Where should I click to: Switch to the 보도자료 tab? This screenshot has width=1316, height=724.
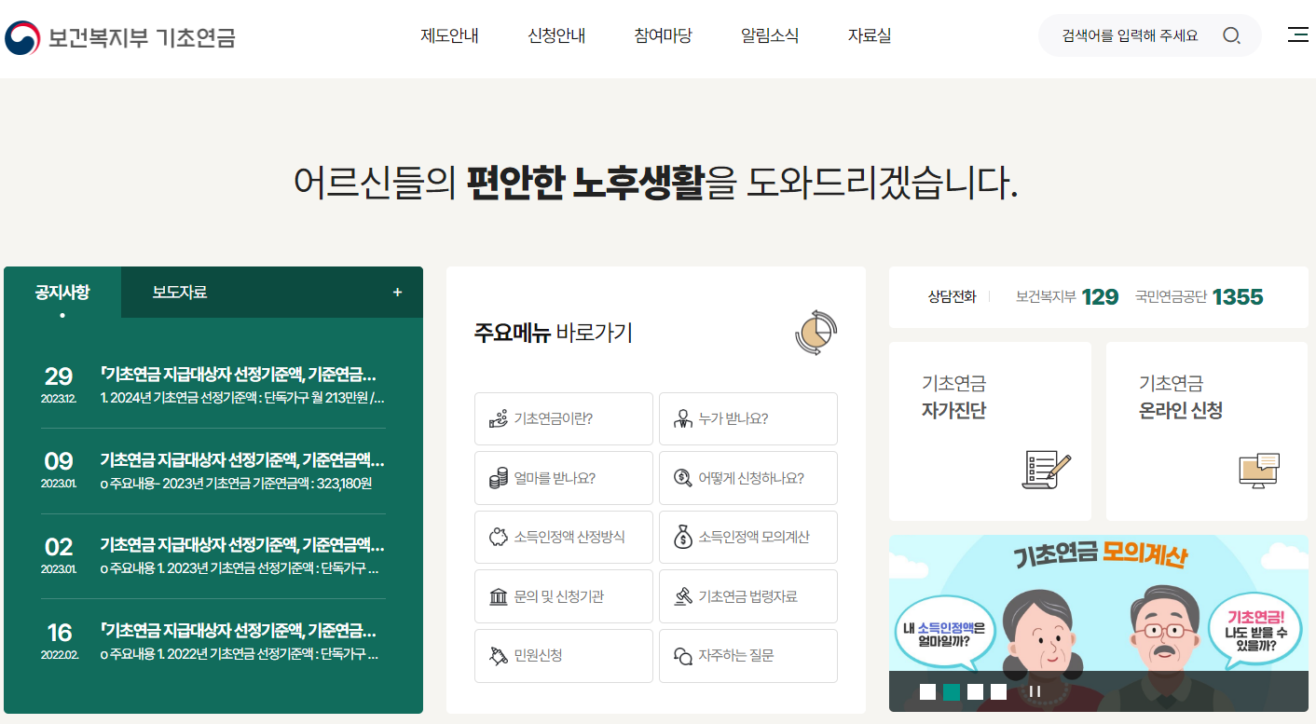pyautogui.click(x=180, y=293)
